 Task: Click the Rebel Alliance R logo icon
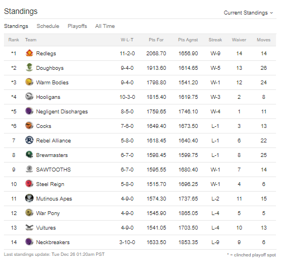click(29, 140)
